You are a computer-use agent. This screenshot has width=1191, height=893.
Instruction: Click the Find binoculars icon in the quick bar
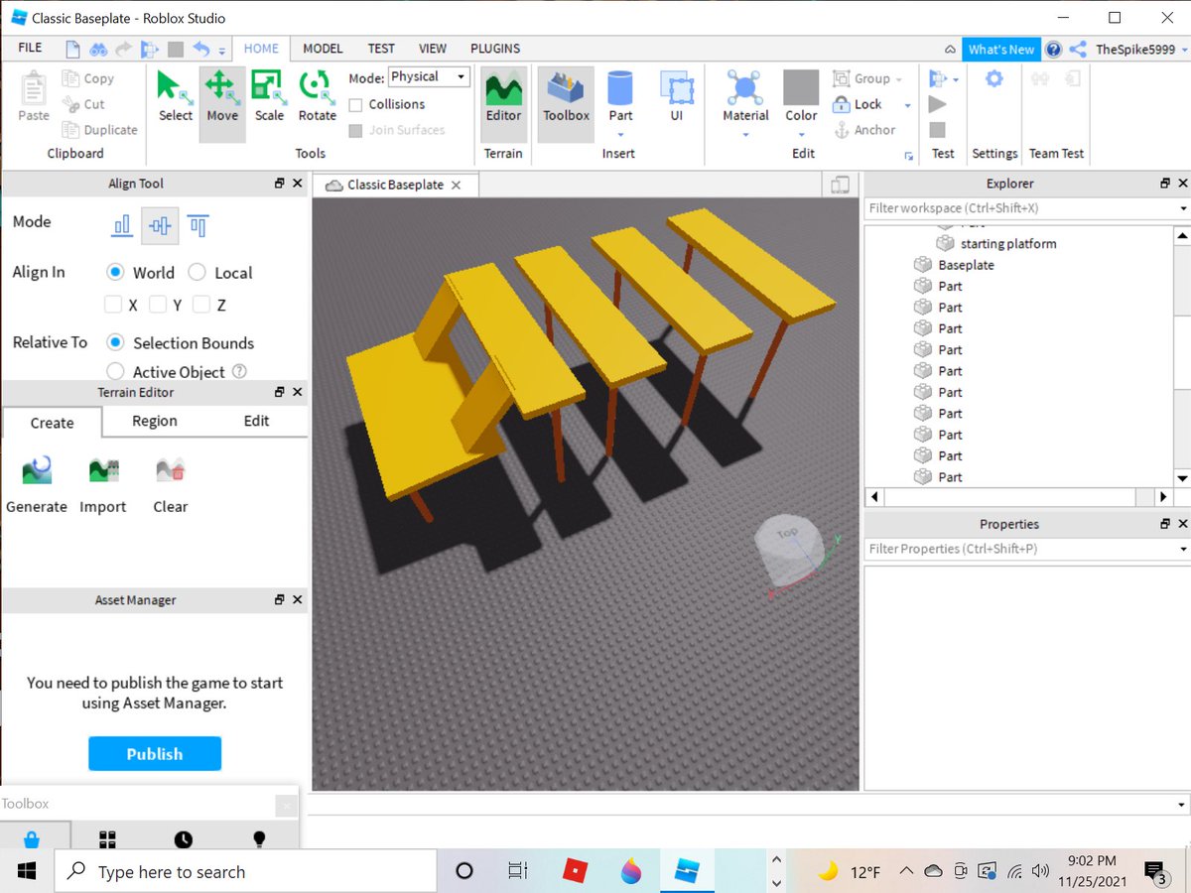[x=98, y=49]
